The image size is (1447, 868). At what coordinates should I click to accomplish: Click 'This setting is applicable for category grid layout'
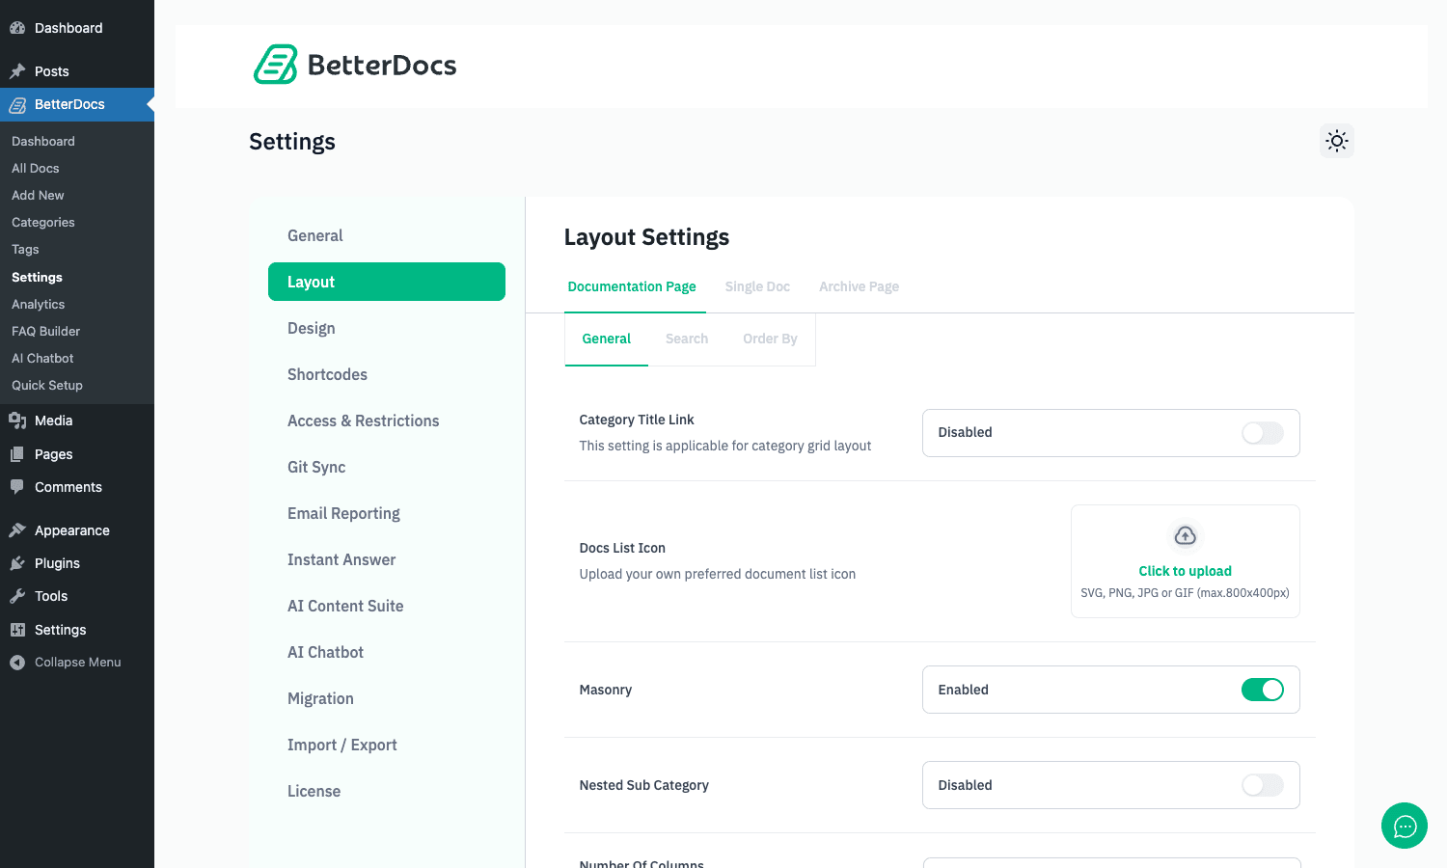[x=725, y=446]
